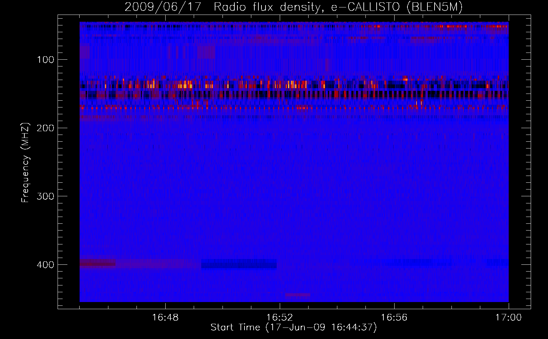Click the 'Start Time (17-Jun-09 16:44:37)' label
Viewport: 548px width, 339px height.
pyautogui.click(x=294, y=327)
